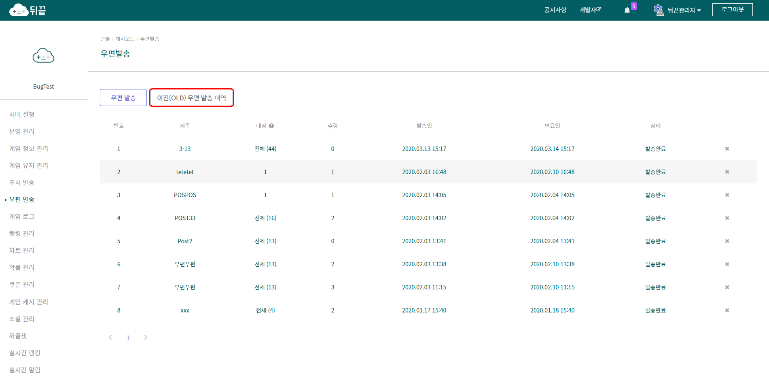Open 확률 관리 in the sidebar
This screenshot has height=376, width=769.
coord(22,268)
